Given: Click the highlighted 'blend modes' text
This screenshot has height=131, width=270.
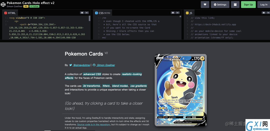Looking at the screenshot, I should point(120,86).
